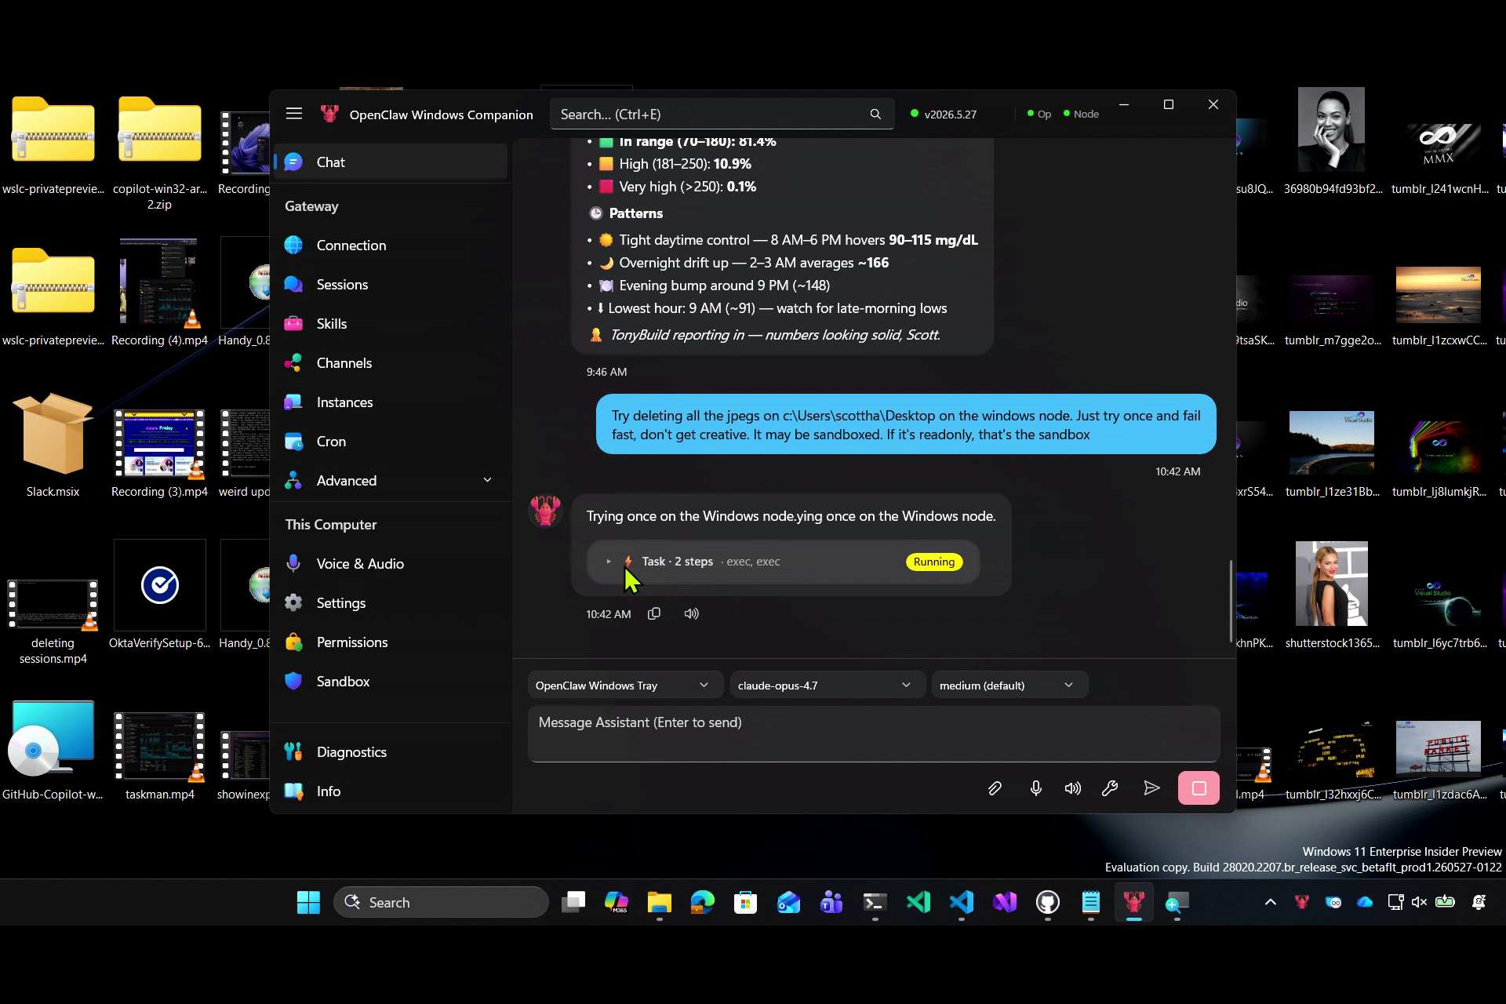Click the OpenClaw lobster logo in the title bar

coord(329,115)
